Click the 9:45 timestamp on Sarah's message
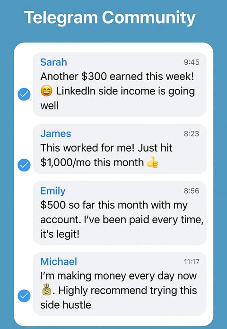 [x=192, y=62]
